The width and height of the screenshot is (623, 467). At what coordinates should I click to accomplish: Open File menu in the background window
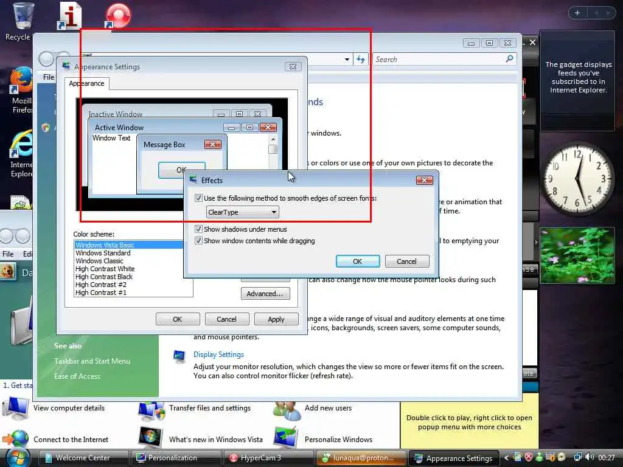(x=8, y=254)
